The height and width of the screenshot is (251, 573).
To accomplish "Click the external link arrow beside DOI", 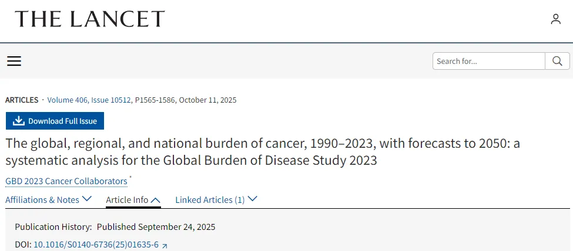I will pyautogui.click(x=165, y=246).
